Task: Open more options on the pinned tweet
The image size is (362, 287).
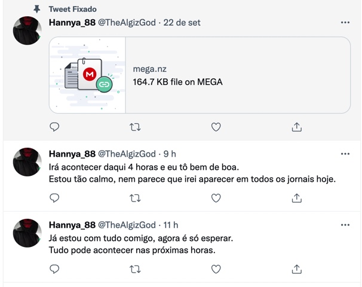Action: (345, 23)
